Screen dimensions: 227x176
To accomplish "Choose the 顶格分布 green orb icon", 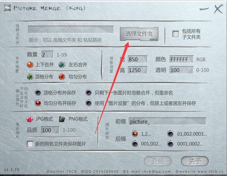I will coord(30,77).
